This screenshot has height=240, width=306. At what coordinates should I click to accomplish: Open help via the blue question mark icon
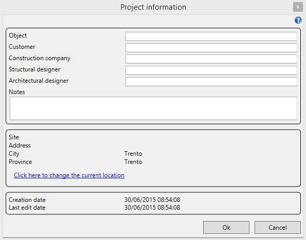(298, 20)
